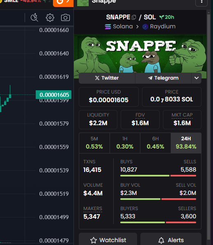
Task: Add SNAPPE to Watchlist
Action: coord(108,240)
